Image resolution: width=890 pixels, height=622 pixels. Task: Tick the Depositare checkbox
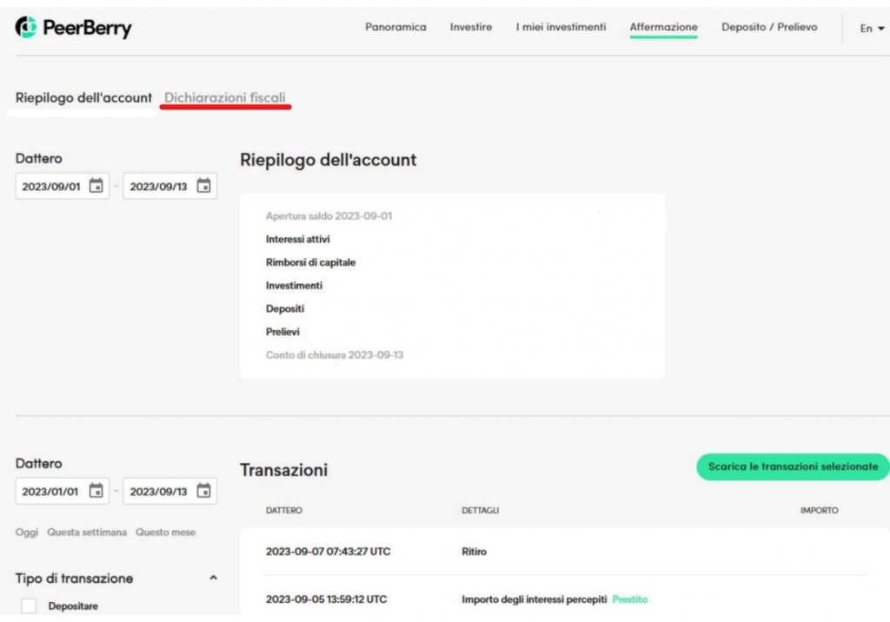[29, 606]
